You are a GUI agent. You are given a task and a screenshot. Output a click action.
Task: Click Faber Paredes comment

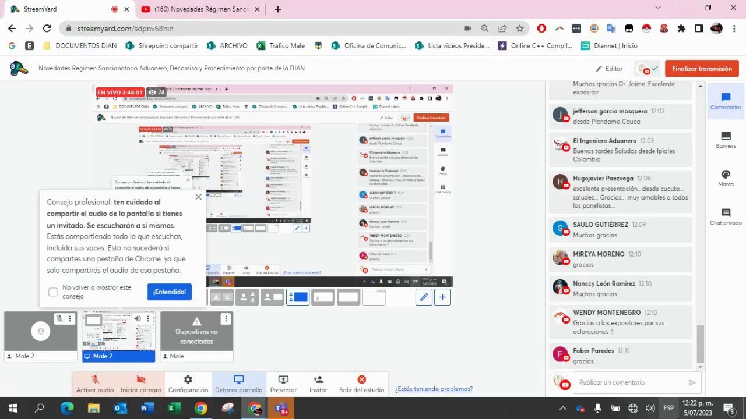[621, 356]
